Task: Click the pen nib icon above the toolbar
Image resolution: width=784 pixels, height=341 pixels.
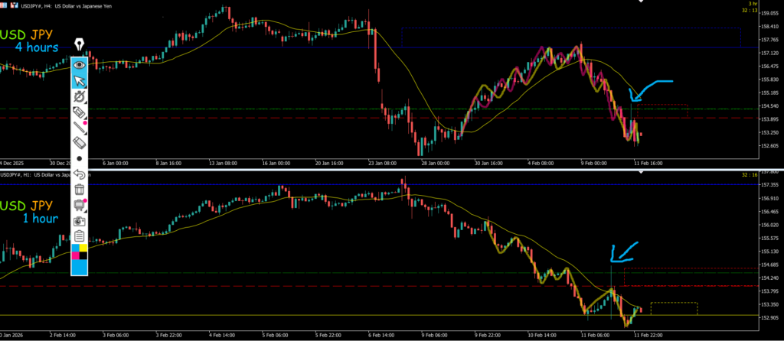Action: [x=80, y=46]
